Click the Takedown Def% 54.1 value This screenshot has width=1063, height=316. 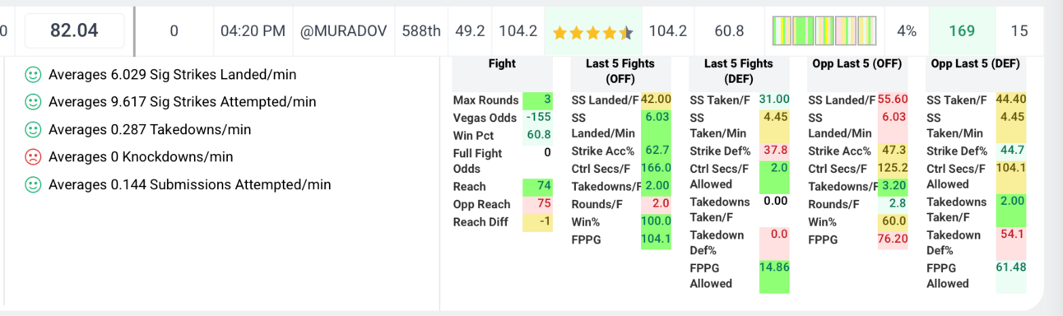coord(1011,234)
